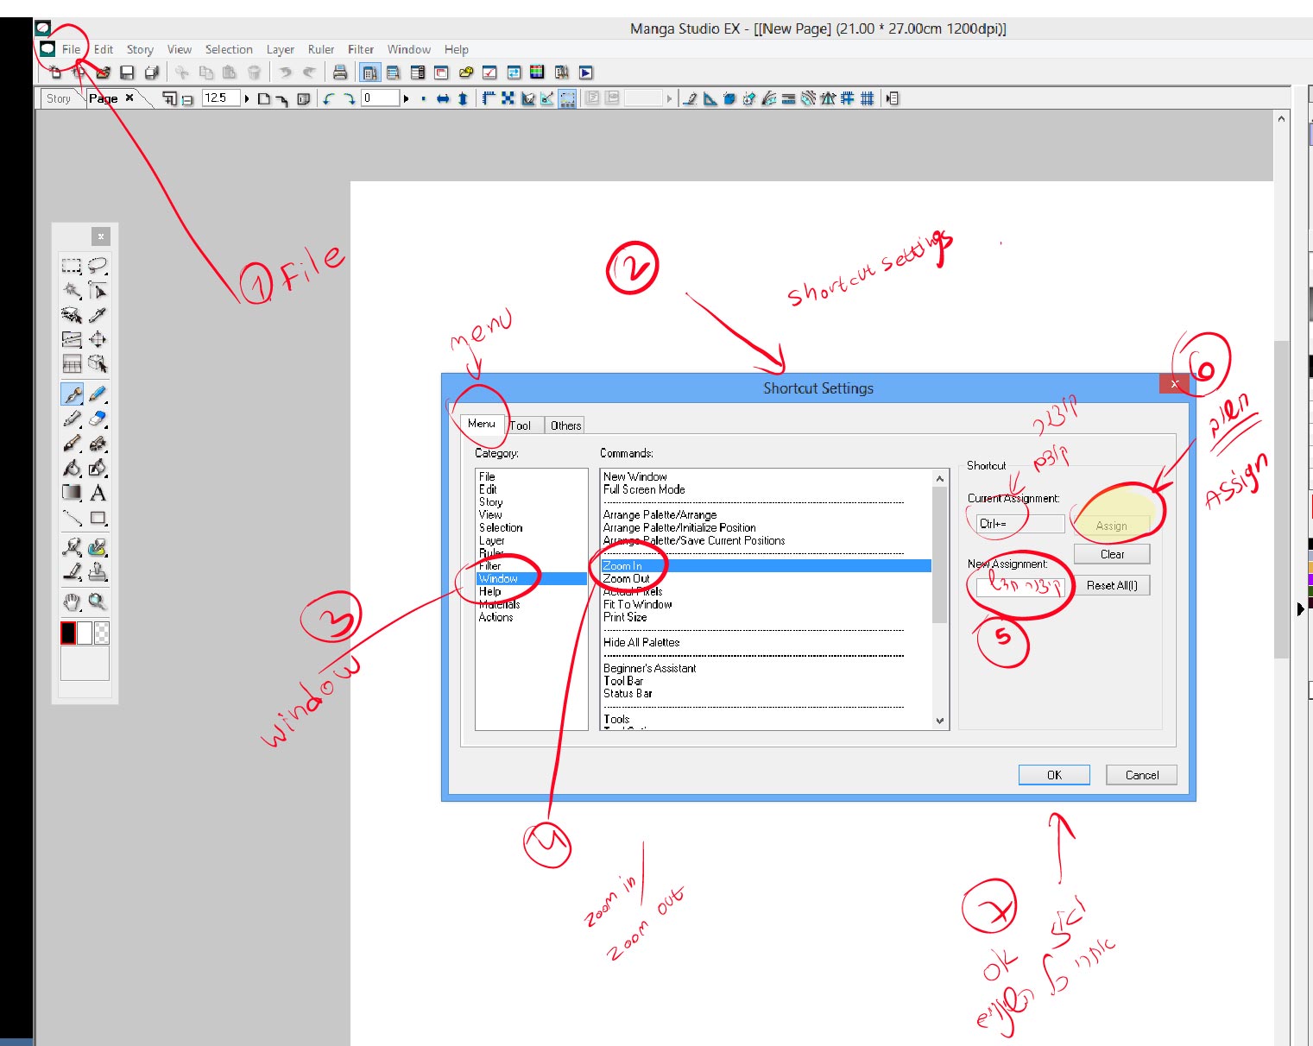Click the zoom value field showing 12.5

click(220, 98)
